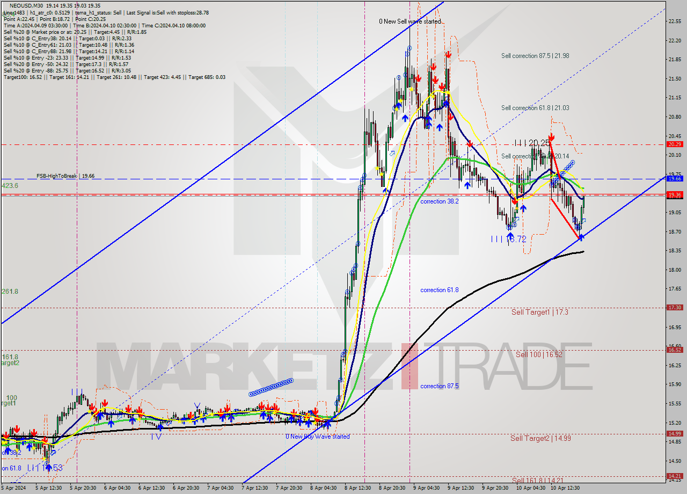
Task: Click the 18.00 price axis value
Action: [x=675, y=270]
